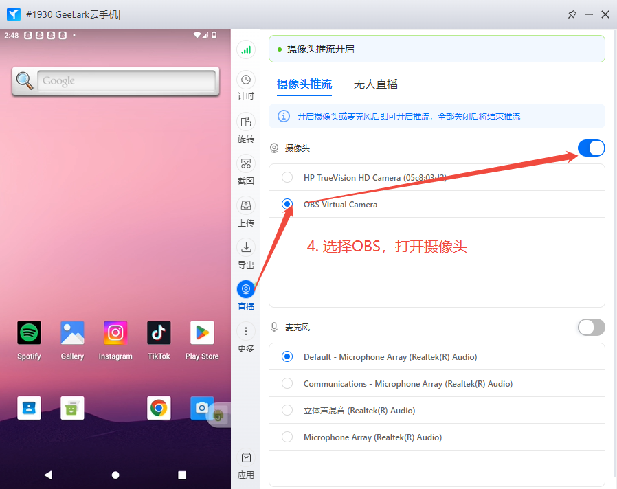Click the panel's vertical scrollbar

coord(614,252)
